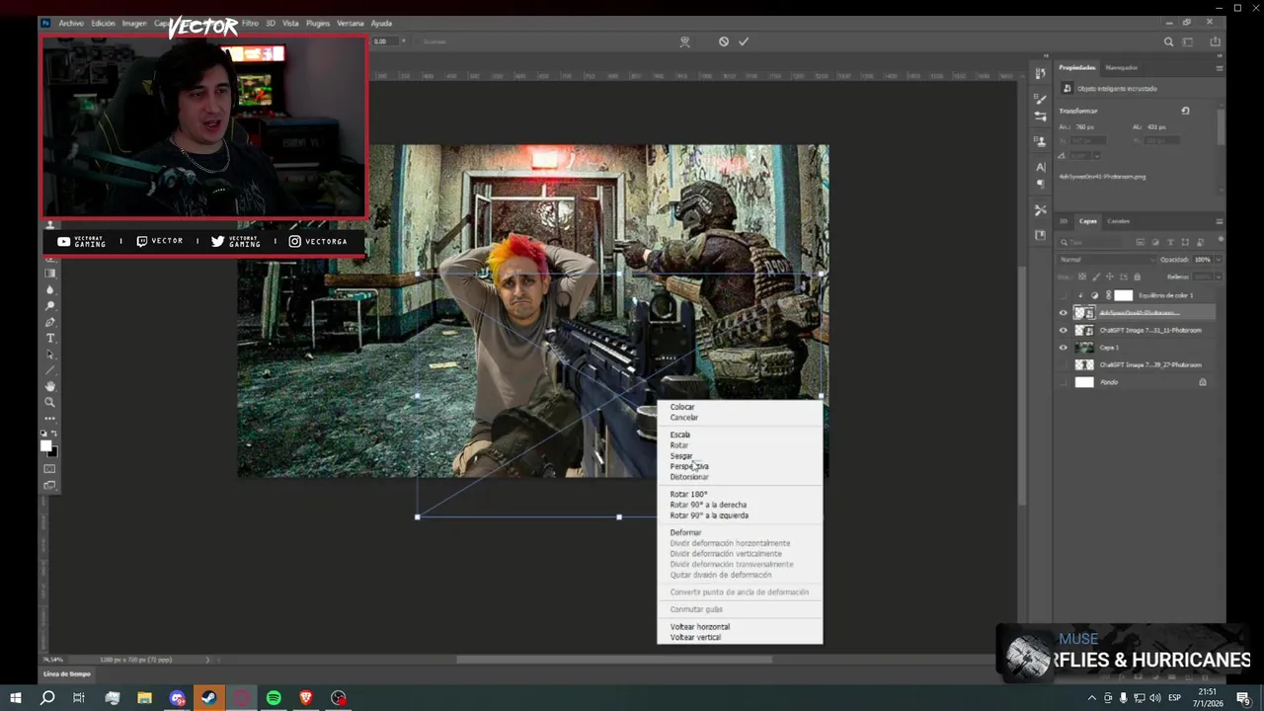Image resolution: width=1264 pixels, height=711 pixels.
Task: Select the Dodge tool
Action: (50, 306)
